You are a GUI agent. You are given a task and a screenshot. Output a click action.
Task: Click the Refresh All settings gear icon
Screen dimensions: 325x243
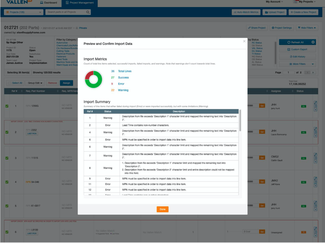[x=313, y=42]
